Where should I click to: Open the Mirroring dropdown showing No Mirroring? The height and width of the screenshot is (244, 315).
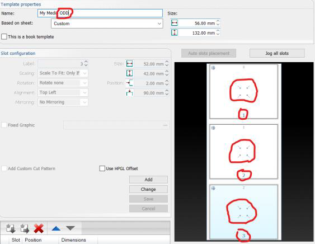coord(63,102)
